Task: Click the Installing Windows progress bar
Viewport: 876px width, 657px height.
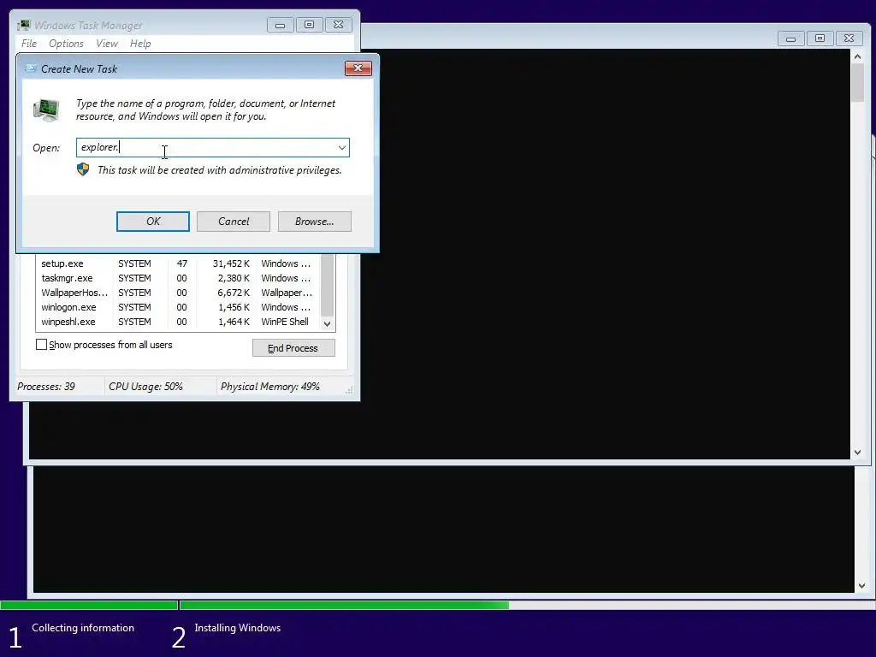Action: coord(527,605)
